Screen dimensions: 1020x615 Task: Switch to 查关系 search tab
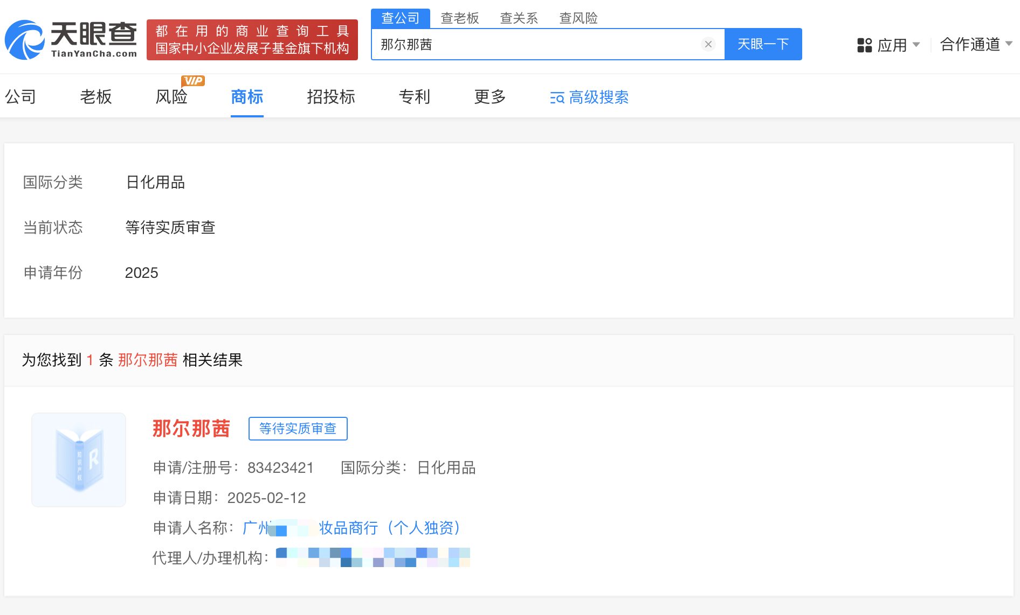(x=519, y=18)
